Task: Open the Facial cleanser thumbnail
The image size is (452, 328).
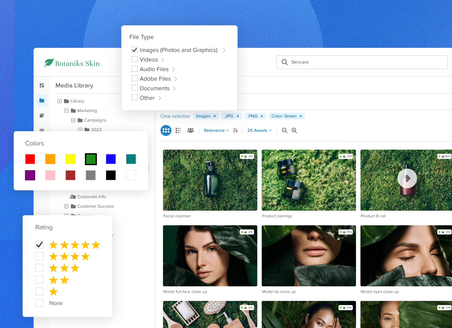Action: [210, 180]
